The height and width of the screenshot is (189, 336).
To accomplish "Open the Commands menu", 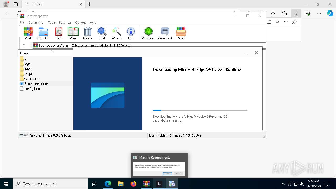I will coord(36,23).
